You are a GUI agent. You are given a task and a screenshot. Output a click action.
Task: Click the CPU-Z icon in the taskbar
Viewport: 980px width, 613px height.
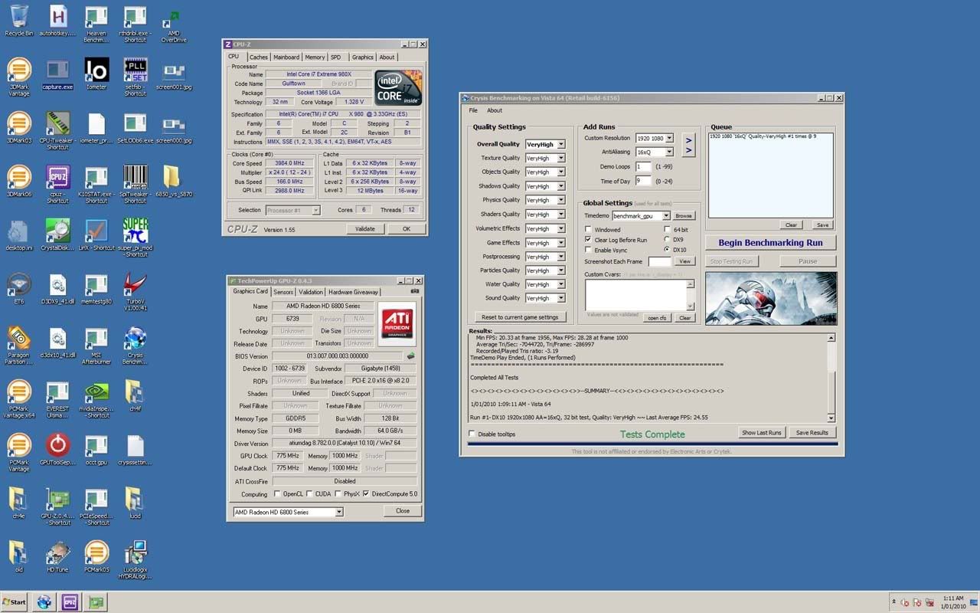click(70, 602)
